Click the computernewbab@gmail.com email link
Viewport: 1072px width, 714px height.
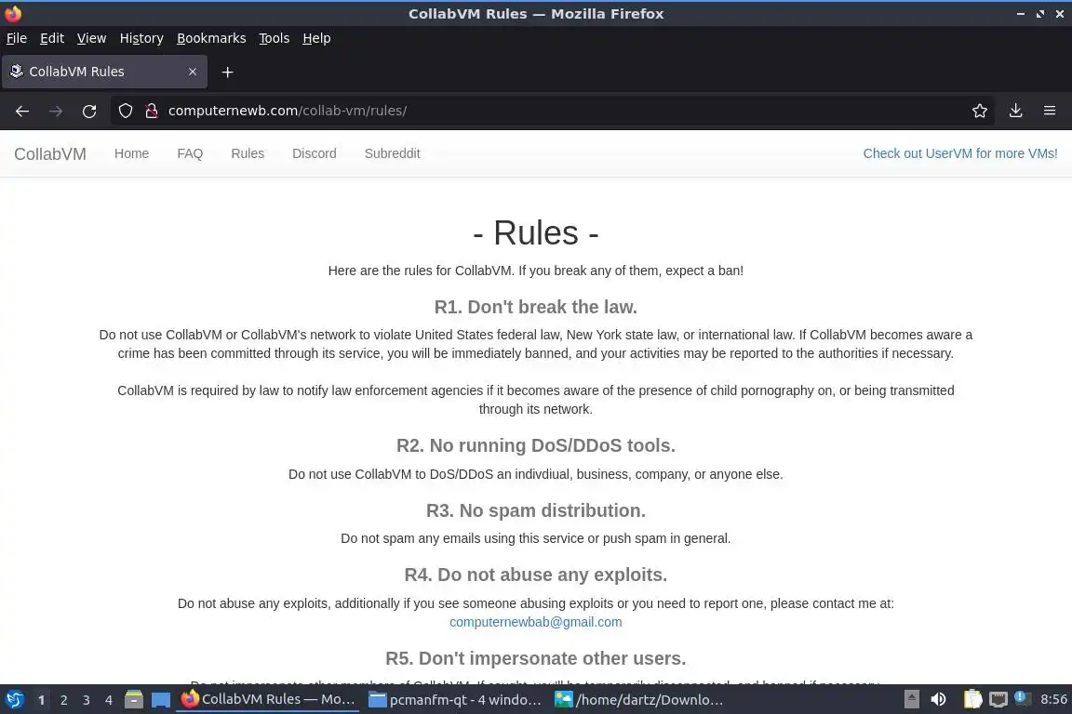click(535, 623)
